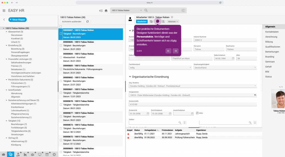Open the Qualifikationen tab

(272, 47)
